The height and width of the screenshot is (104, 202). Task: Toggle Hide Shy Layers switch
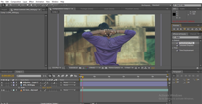(59, 76)
